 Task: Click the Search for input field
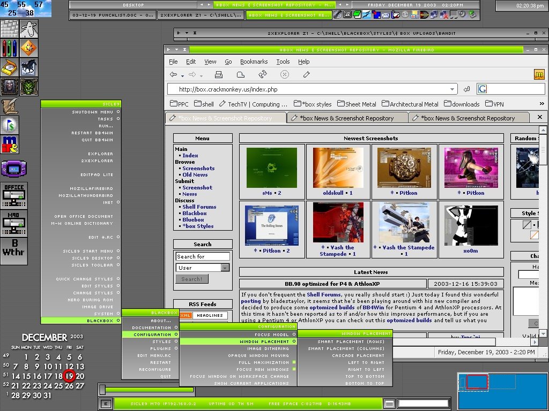[202, 256]
